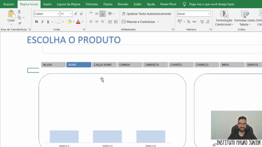Decrease decimal places
262x147 pixels.
point(208,22)
